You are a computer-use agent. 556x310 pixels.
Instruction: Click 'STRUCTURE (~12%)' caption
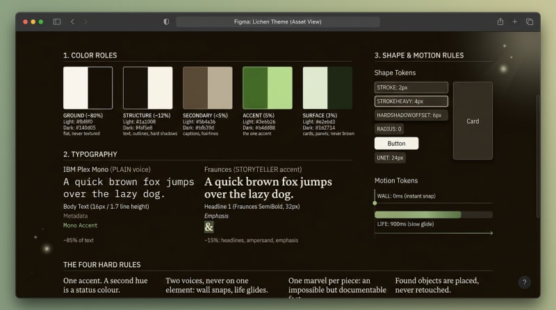pyautogui.click(x=147, y=115)
